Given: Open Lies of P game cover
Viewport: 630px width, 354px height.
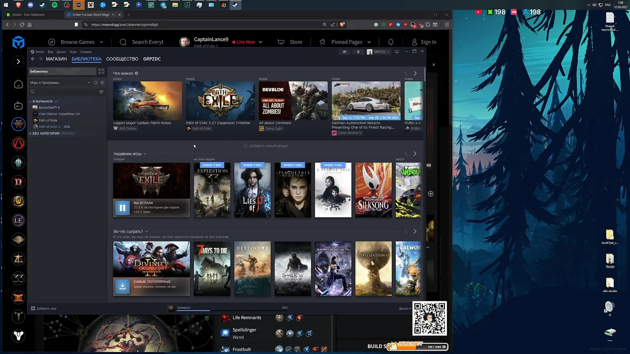Looking at the screenshot, I should click(x=252, y=190).
